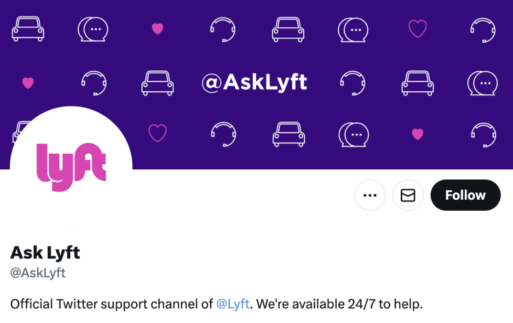Click headset icon just right of @AskLyft banner text
This screenshot has height=323, width=513.
[352, 83]
